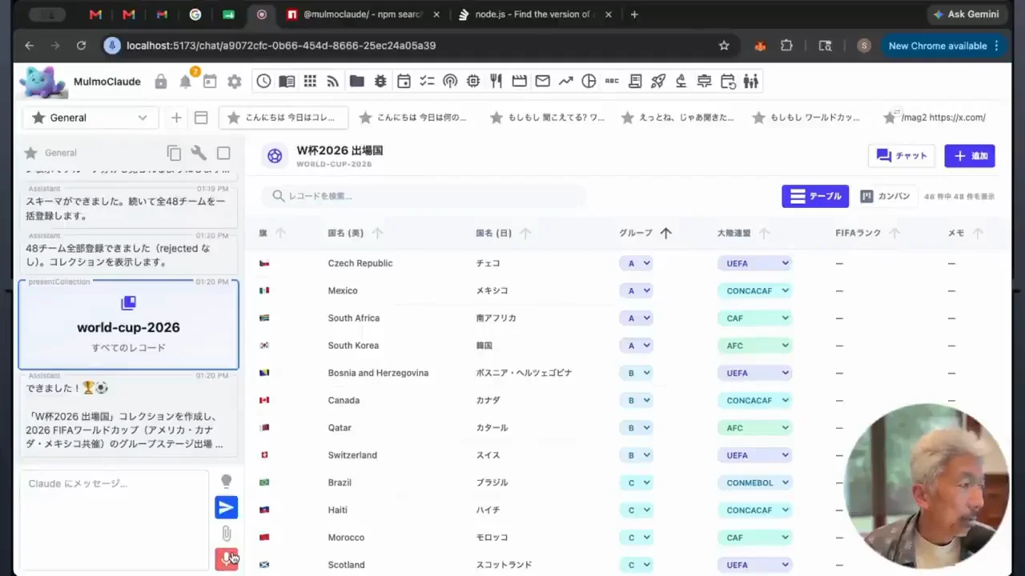Viewport: 1025px width, 576px height.
Task: Open the もしもし ワールドカッ session tab
Action: point(807,118)
